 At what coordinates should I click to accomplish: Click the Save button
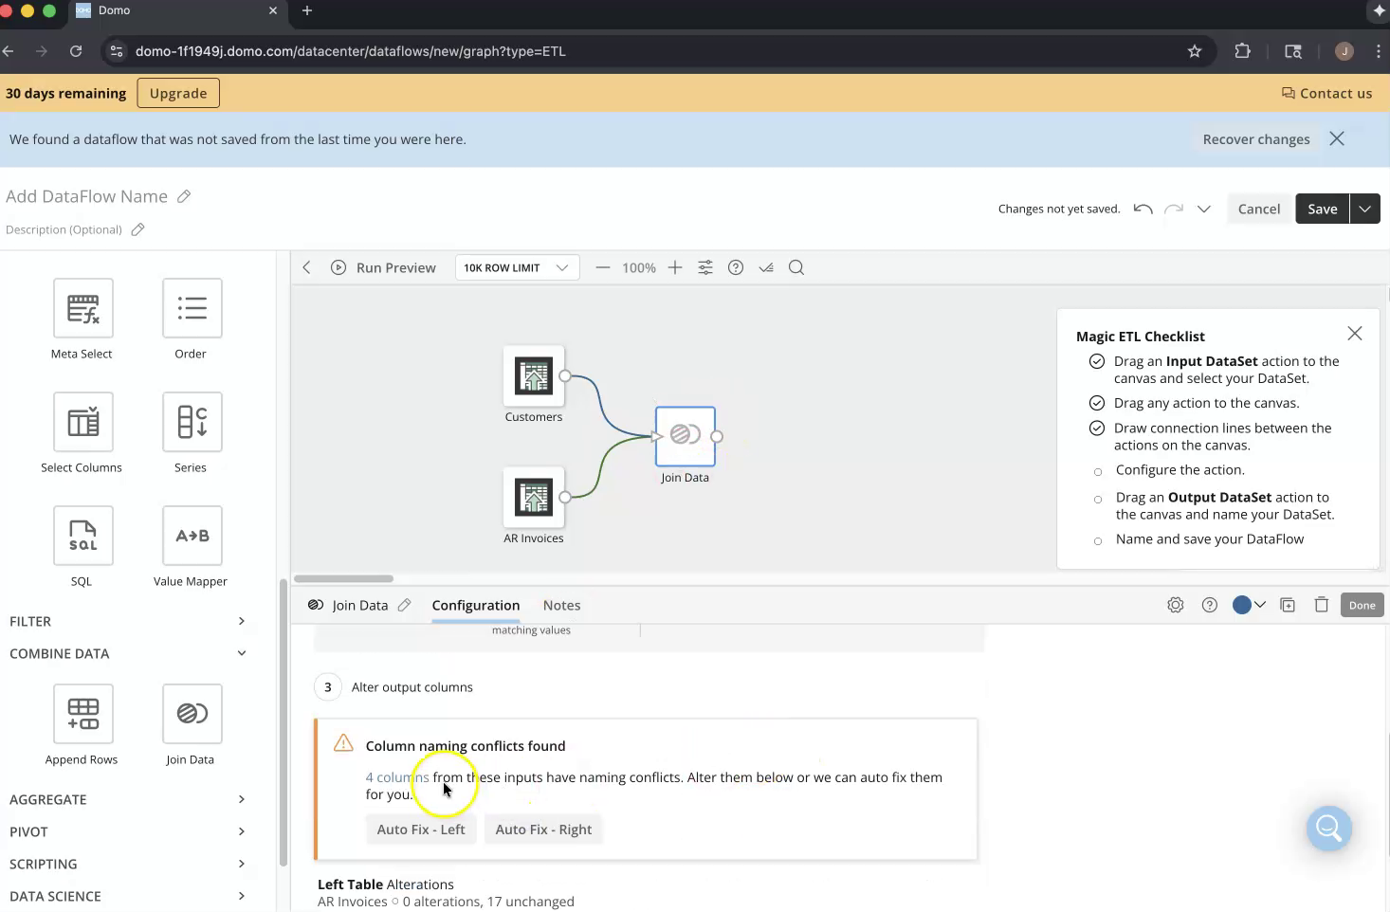pyautogui.click(x=1323, y=209)
